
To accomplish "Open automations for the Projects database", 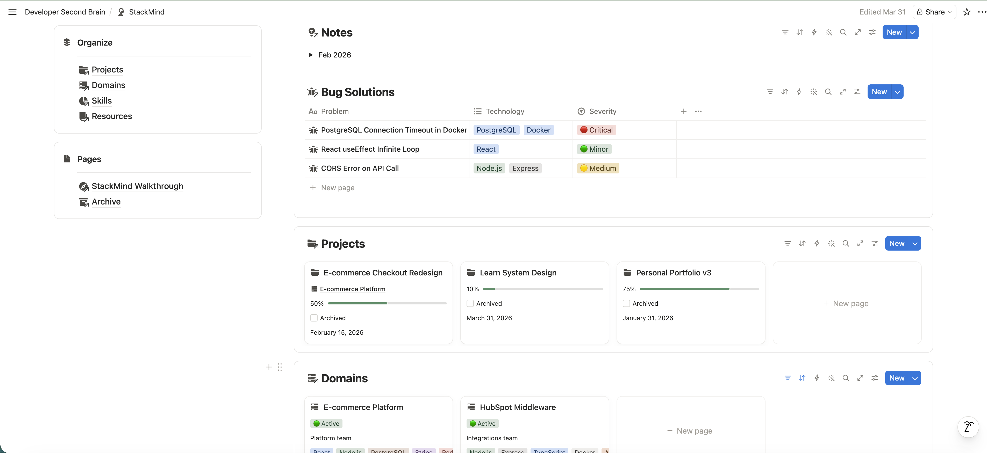I will [817, 243].
